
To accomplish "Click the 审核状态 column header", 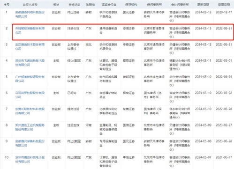I will click(74, 5).
